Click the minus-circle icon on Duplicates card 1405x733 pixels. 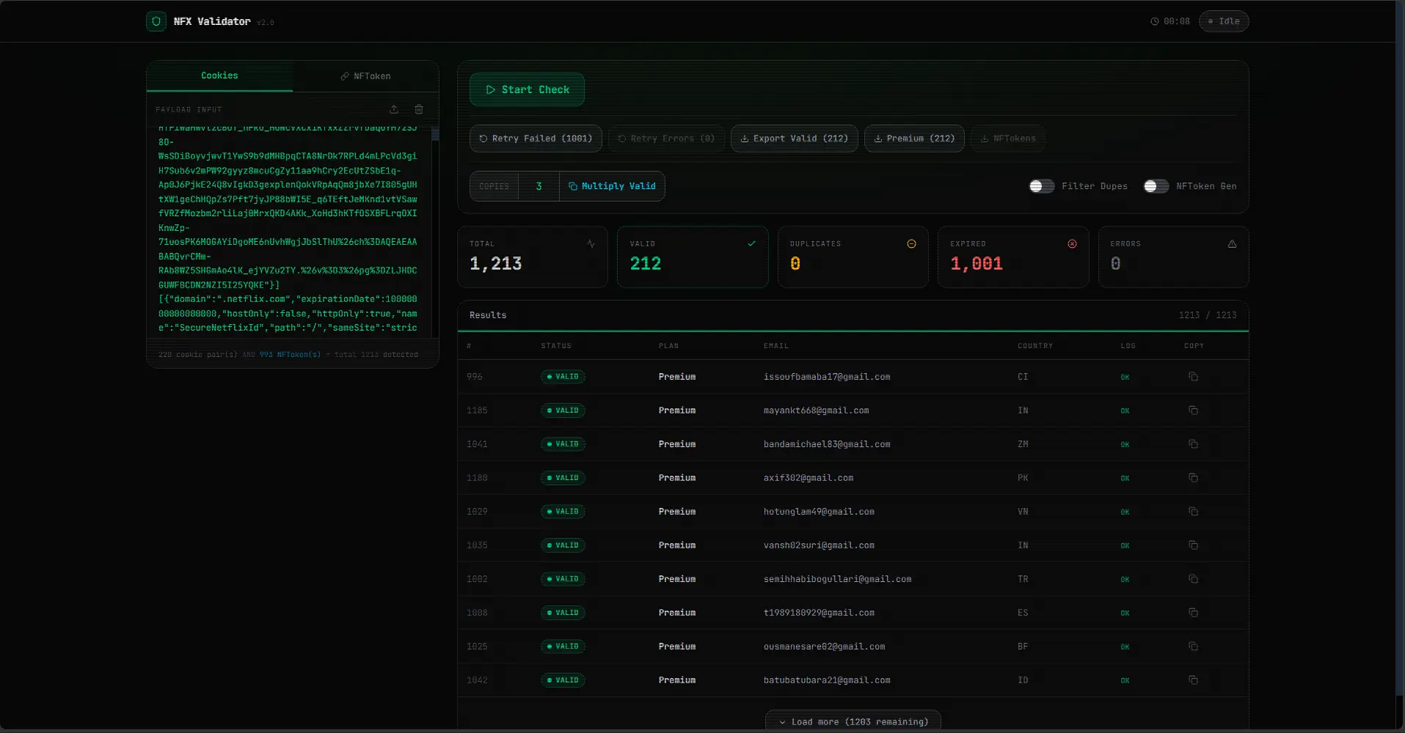[x=911, y=244]
